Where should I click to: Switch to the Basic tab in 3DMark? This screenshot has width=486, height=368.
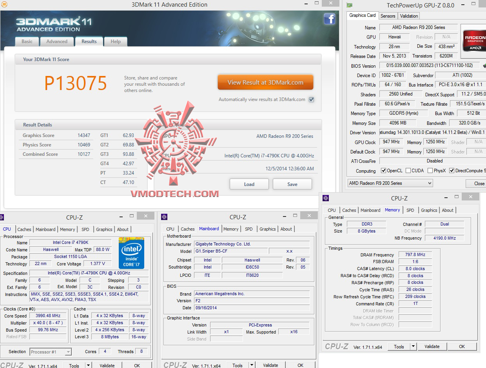click(x=27, y=41)
